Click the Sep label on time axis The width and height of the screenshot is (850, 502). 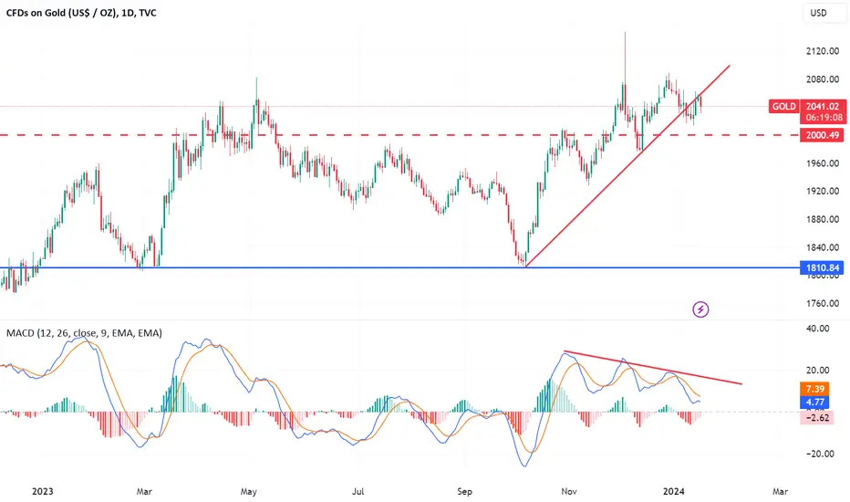(x=464, y=491)
